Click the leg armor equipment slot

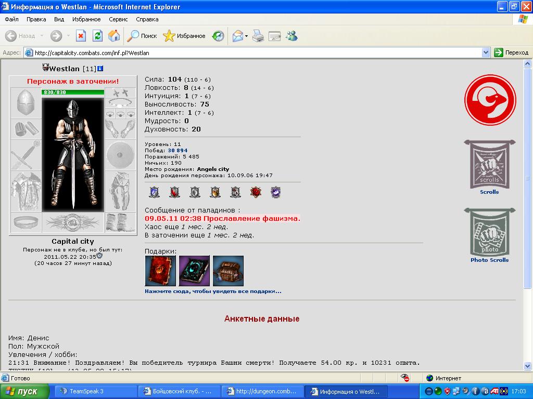tap(121, 191)
